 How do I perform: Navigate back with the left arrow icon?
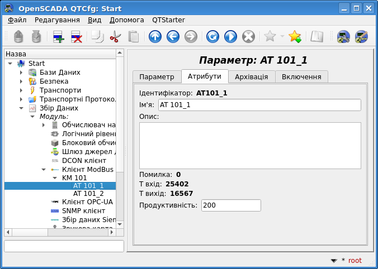[x=173, y=37]
